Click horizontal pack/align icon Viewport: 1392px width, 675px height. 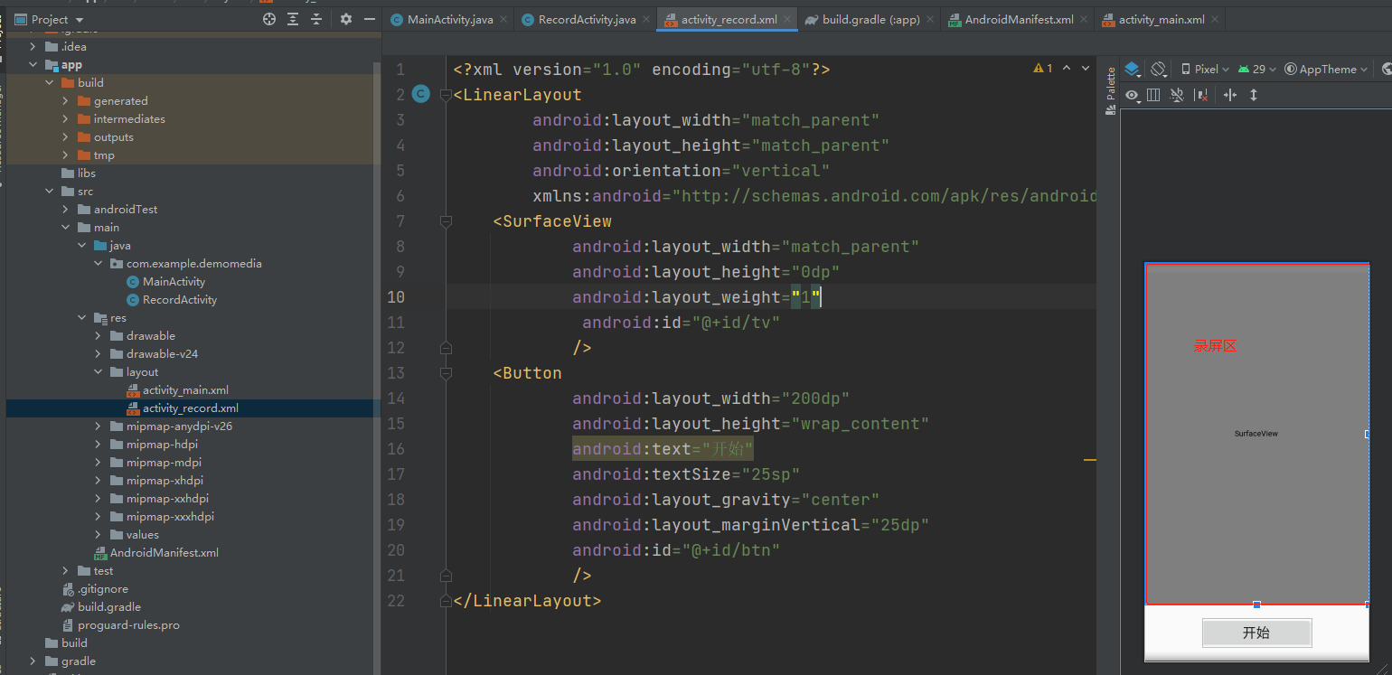pos(1229,95)
